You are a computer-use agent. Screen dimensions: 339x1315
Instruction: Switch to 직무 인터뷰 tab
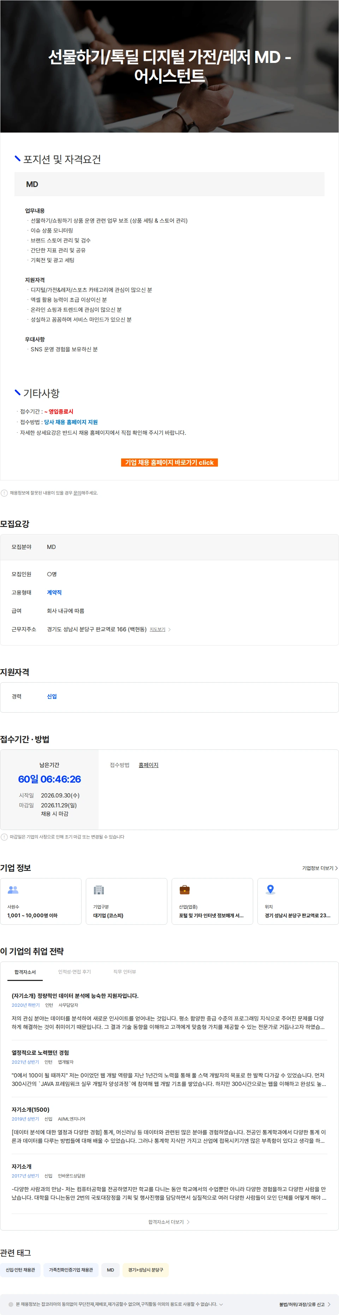124,972
